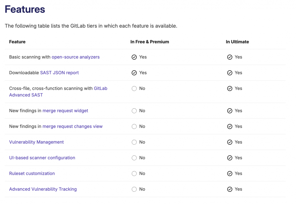Viewport: 296px width, 204px height.
Task: Click dashed No icon for UI-based scanner configuration
Action: coord(134,158)
